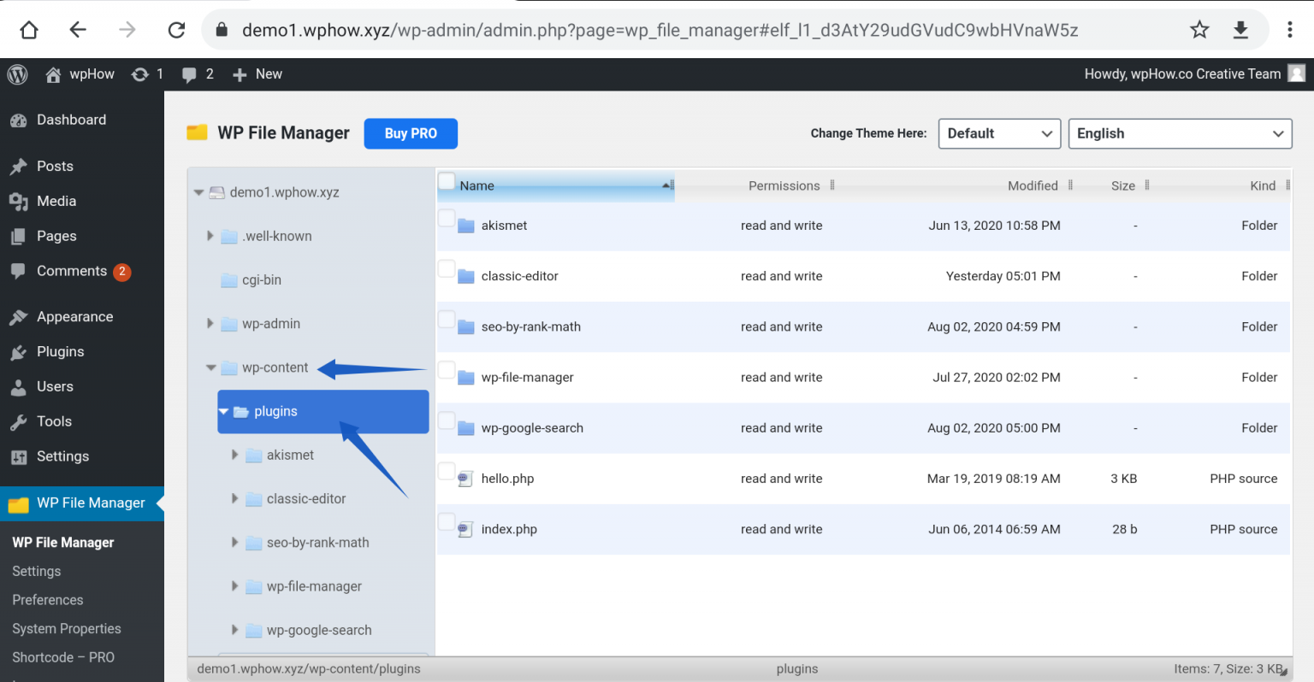Click the browser address bar URL
The image size is (1314, 682).
(x=660, y=31)
